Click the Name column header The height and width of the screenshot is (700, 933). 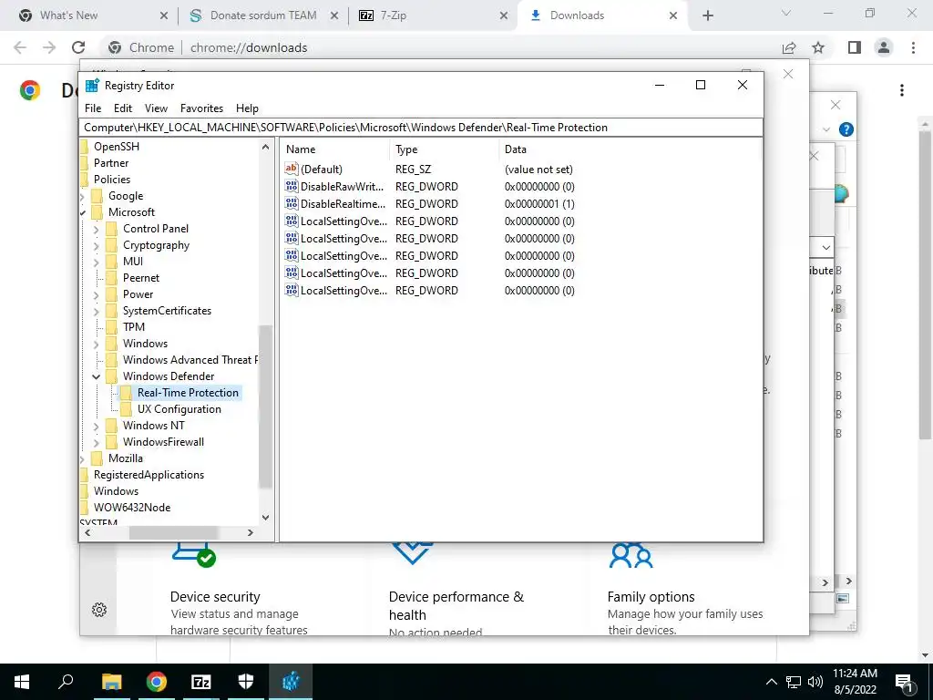click(335, 149)
